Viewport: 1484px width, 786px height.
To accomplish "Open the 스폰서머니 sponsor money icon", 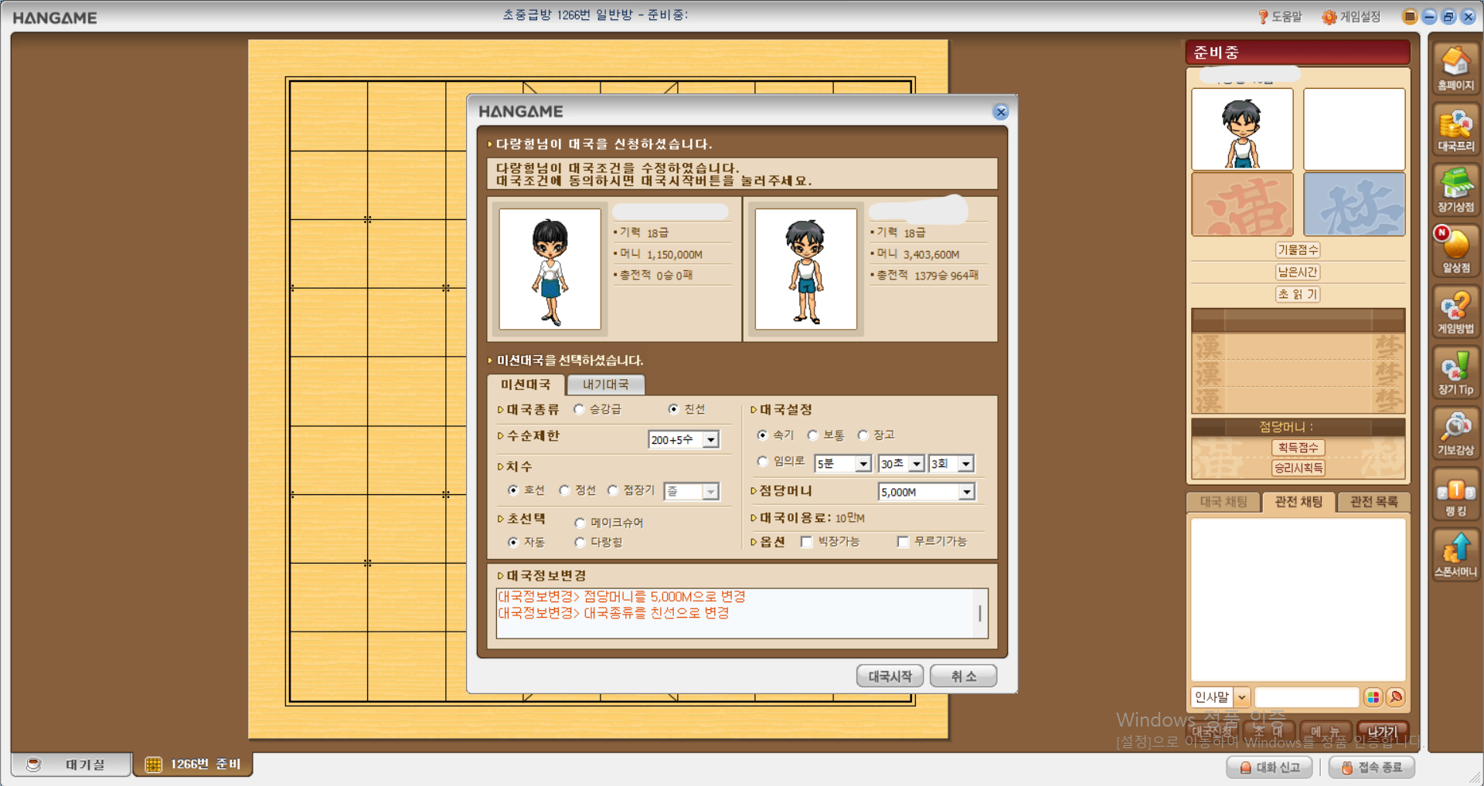I will tap(1455, 556).
